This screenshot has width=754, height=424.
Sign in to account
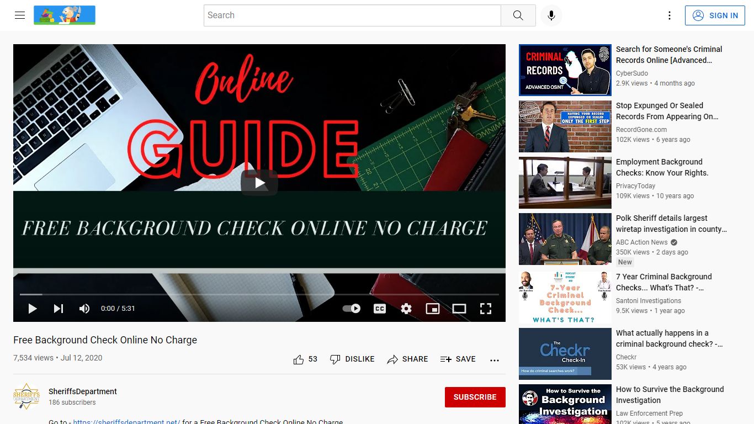click(715, 15)
